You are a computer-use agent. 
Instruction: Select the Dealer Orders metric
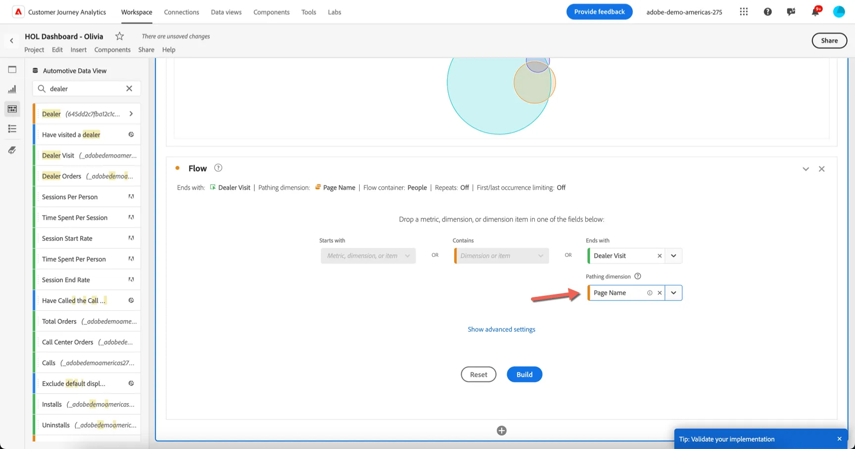[87, 176]
